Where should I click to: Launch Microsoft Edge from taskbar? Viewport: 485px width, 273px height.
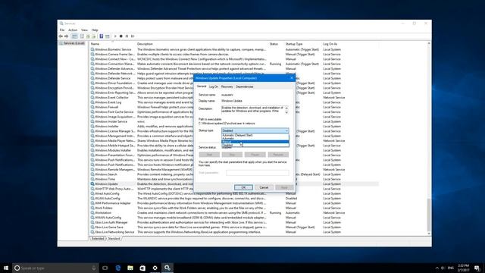(x=118, y=268)
